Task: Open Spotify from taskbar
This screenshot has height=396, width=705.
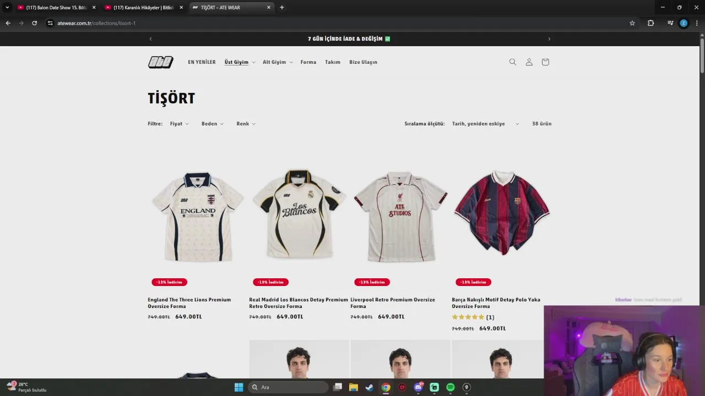Action: point(451,387)
